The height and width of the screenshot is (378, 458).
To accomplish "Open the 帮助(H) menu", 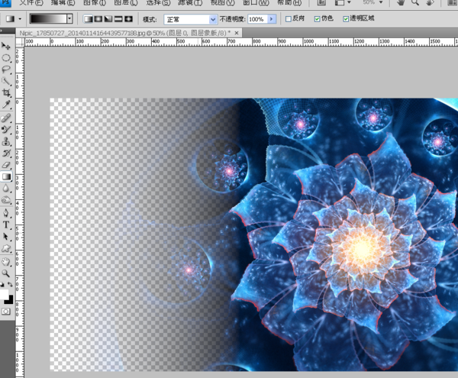I will pos(289,3).
